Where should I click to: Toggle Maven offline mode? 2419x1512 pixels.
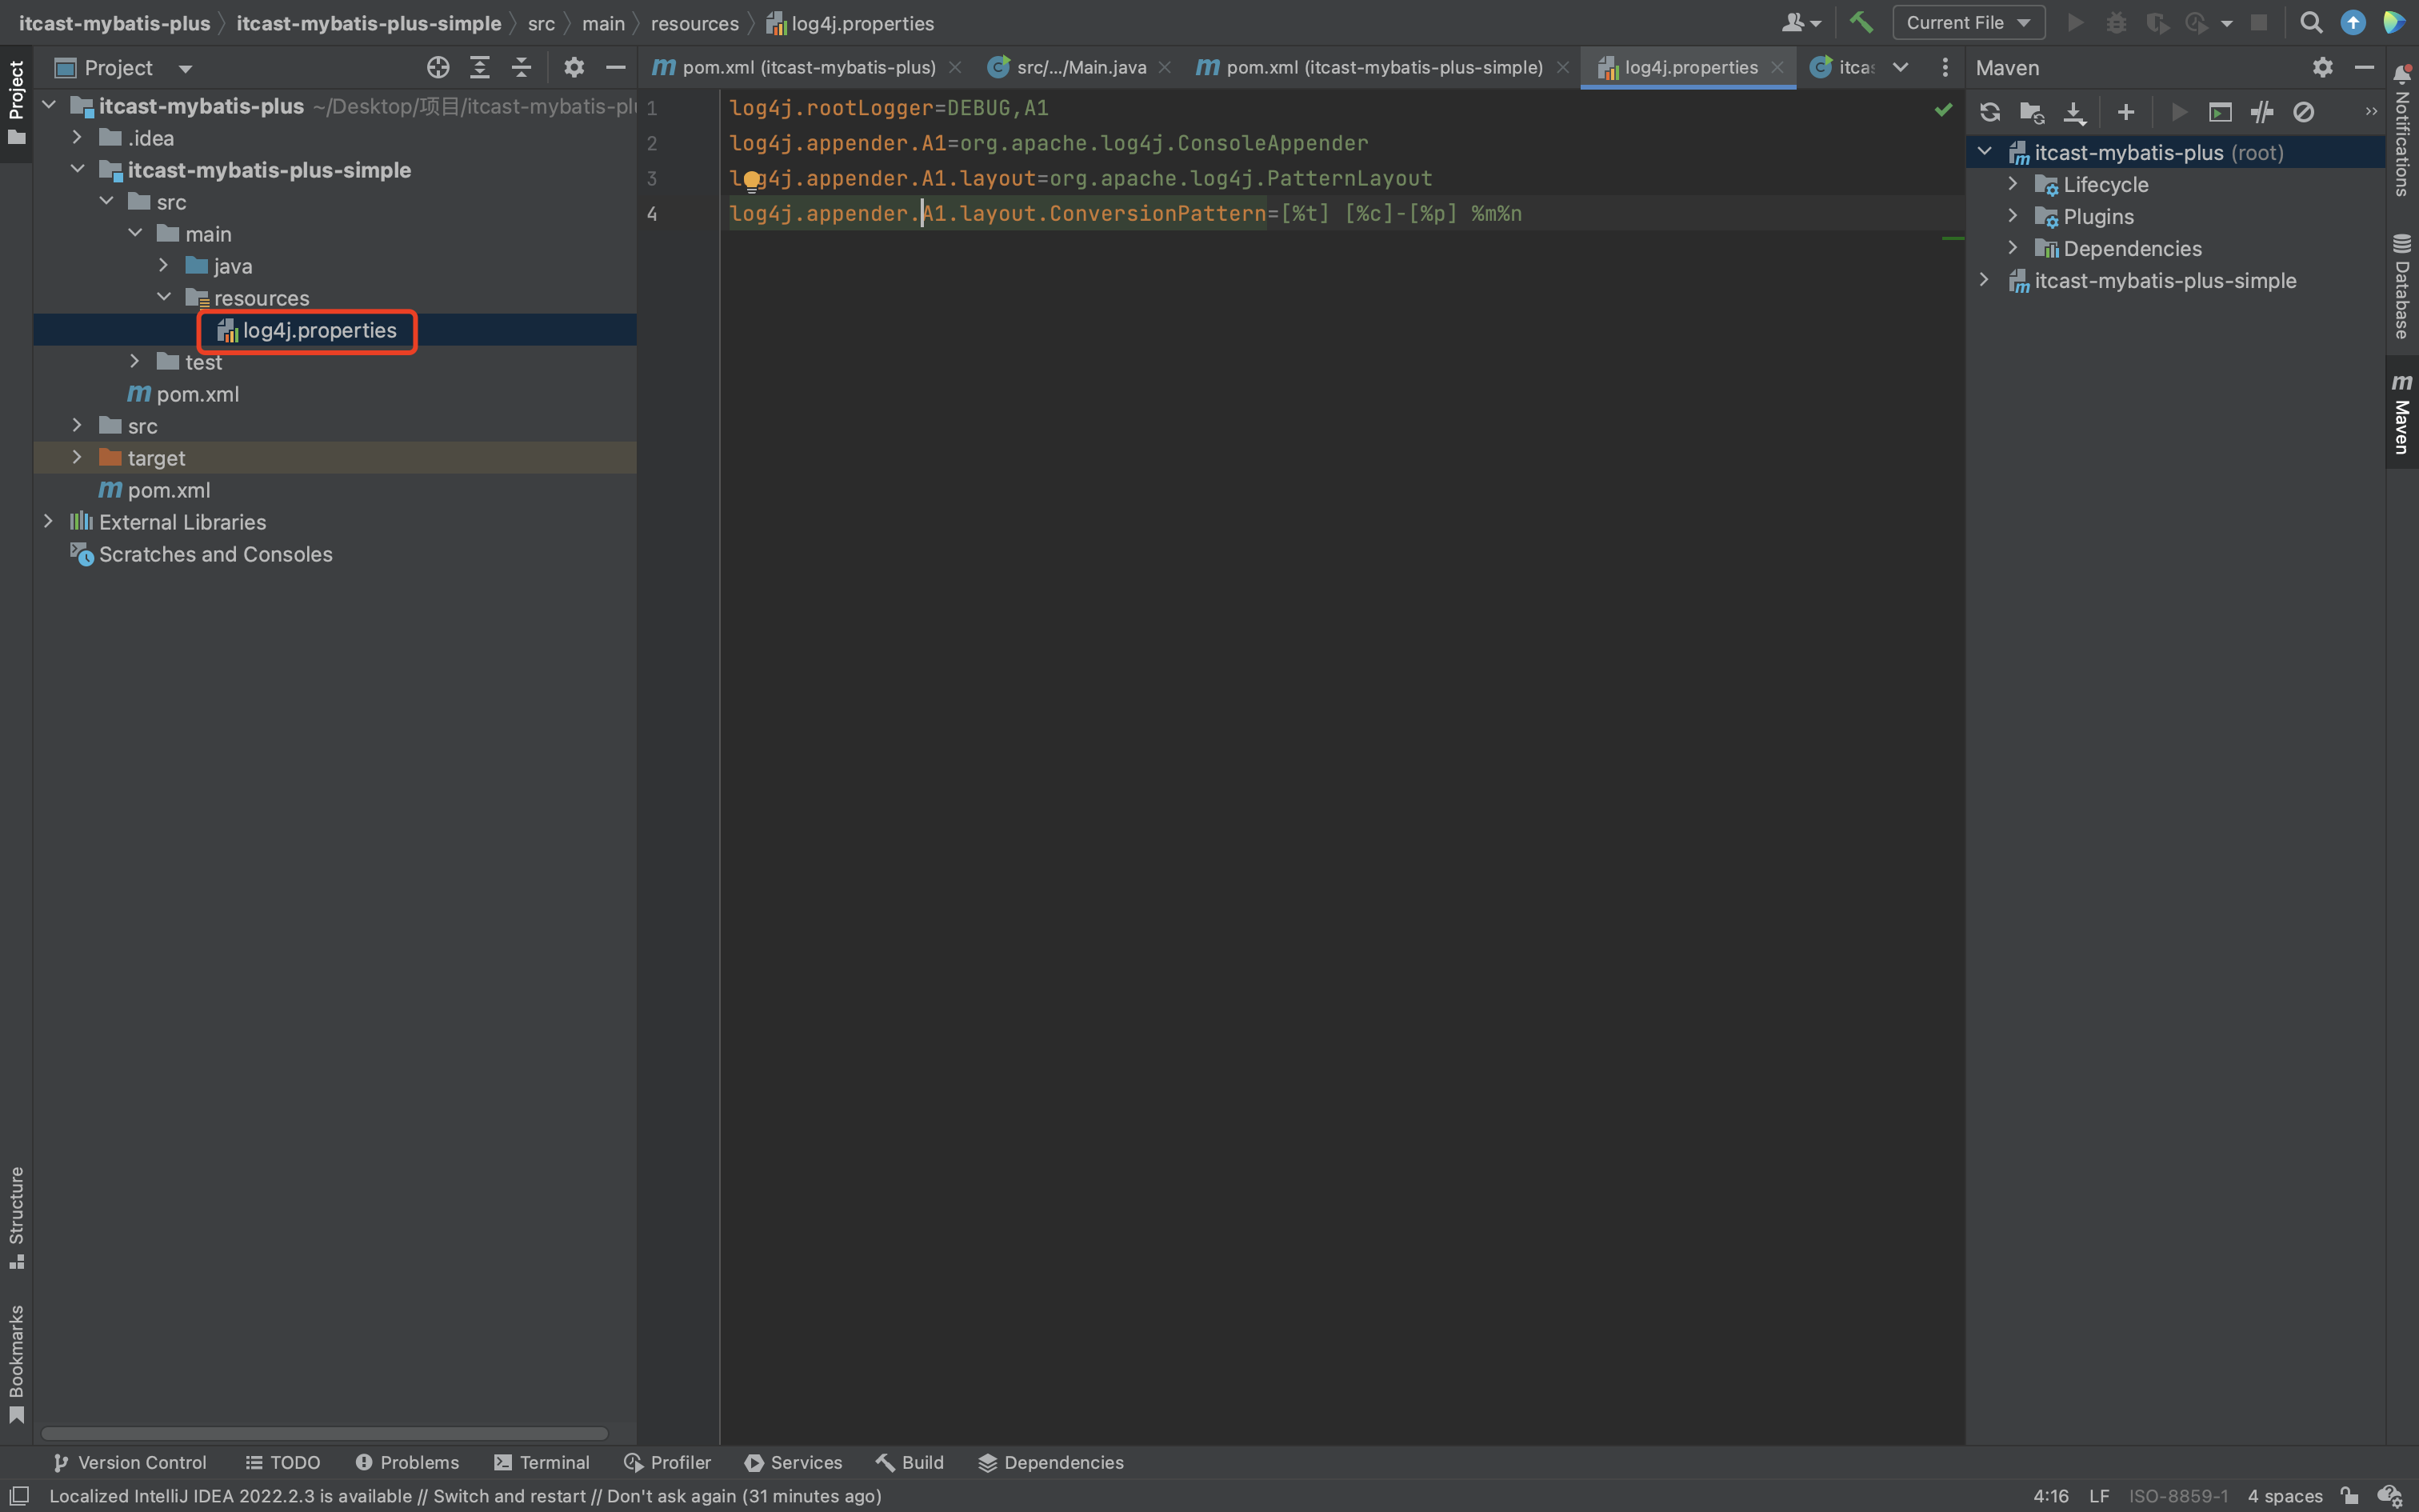pyautogui.click(x=2262, y=112)
